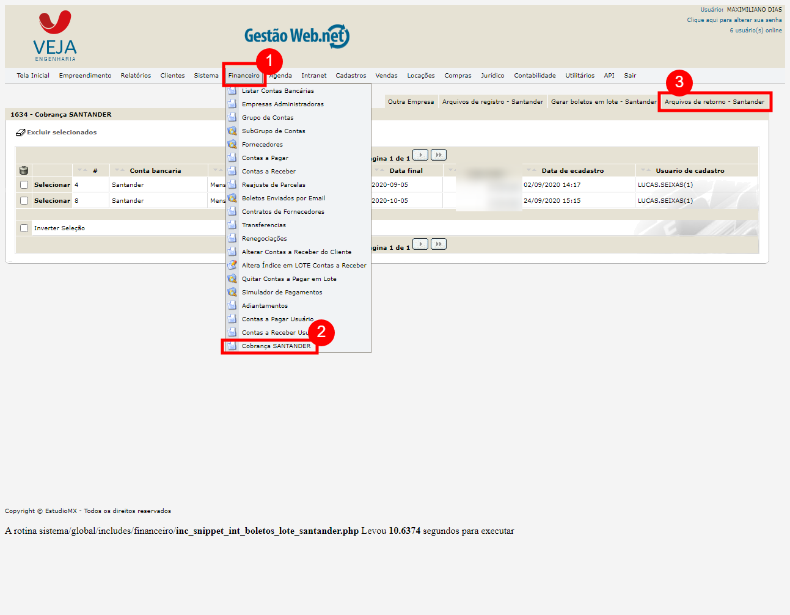Screen dimensions: 790x615
Task: Sort by Usuario de cadastro column arrows
Action: tap(645, 170)
